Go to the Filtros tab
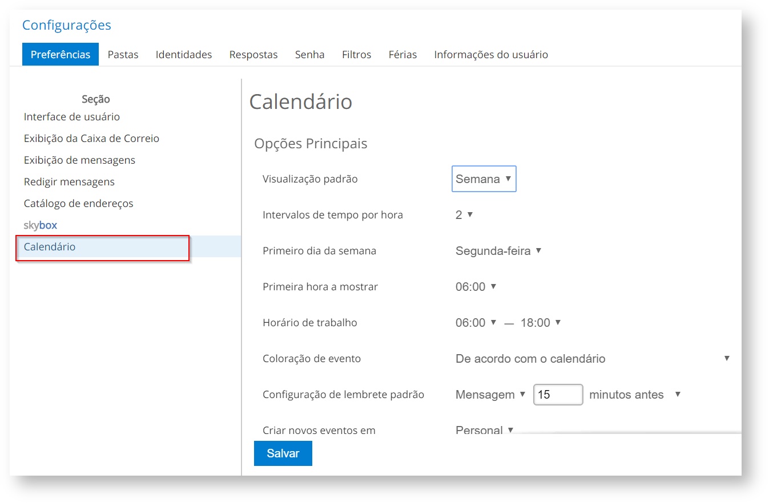The width and height of the screenshot is (769, 503). (x=356, y=55)
